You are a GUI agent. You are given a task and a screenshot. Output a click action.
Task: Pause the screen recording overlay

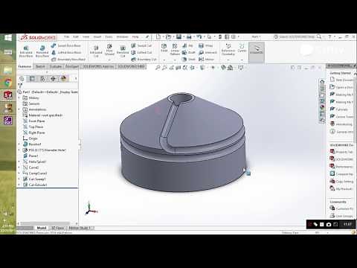[309, 224]
